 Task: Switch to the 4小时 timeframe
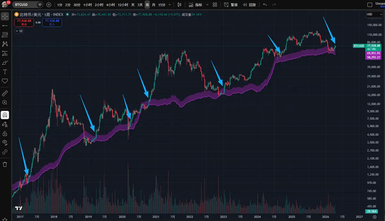coord(110,5)
